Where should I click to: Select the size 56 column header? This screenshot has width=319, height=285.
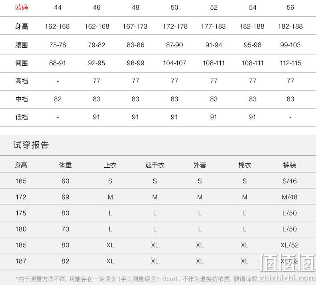[291, 8]
